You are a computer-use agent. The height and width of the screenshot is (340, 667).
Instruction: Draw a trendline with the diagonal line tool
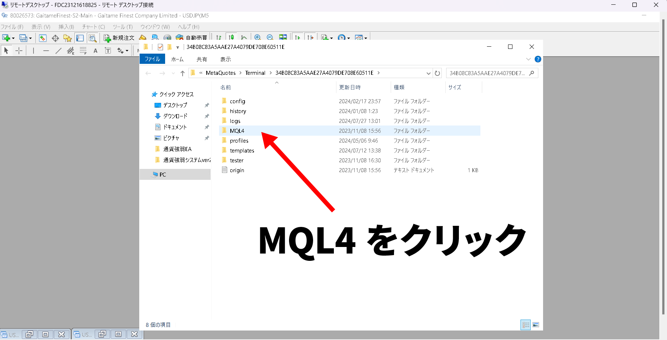pyautogui.click(x=58, y=51)
